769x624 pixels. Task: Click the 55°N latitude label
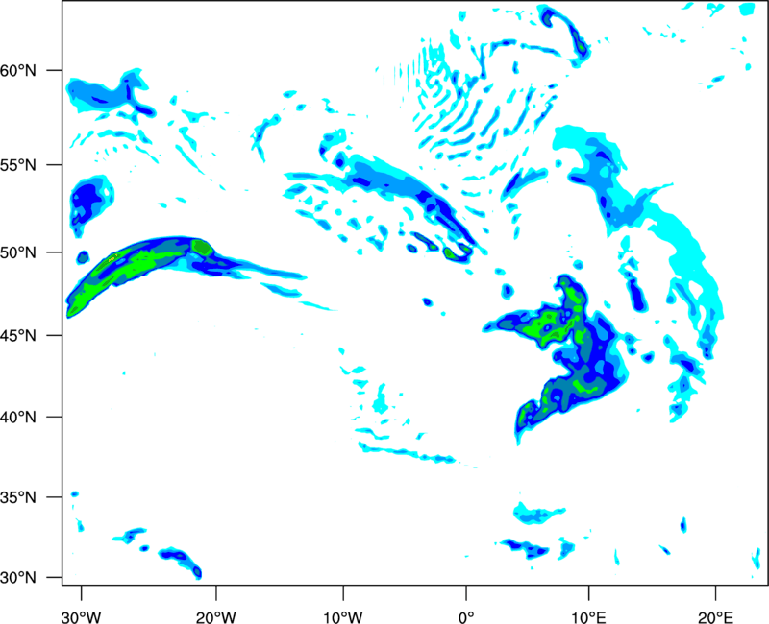18,164
